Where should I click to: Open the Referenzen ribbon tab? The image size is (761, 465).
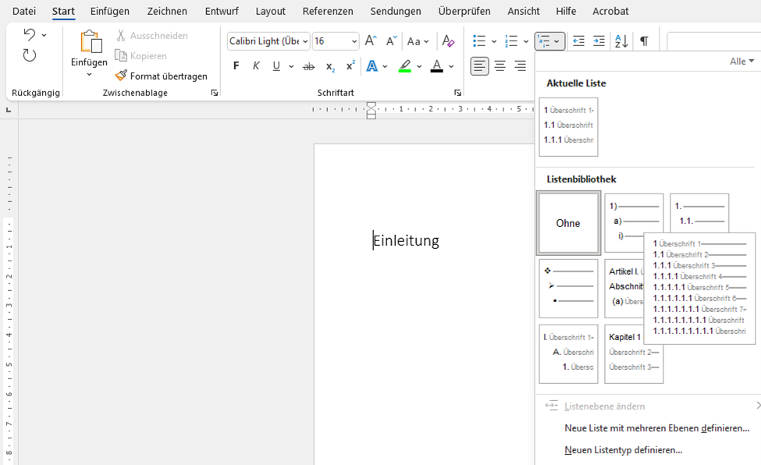click(328, 11)
